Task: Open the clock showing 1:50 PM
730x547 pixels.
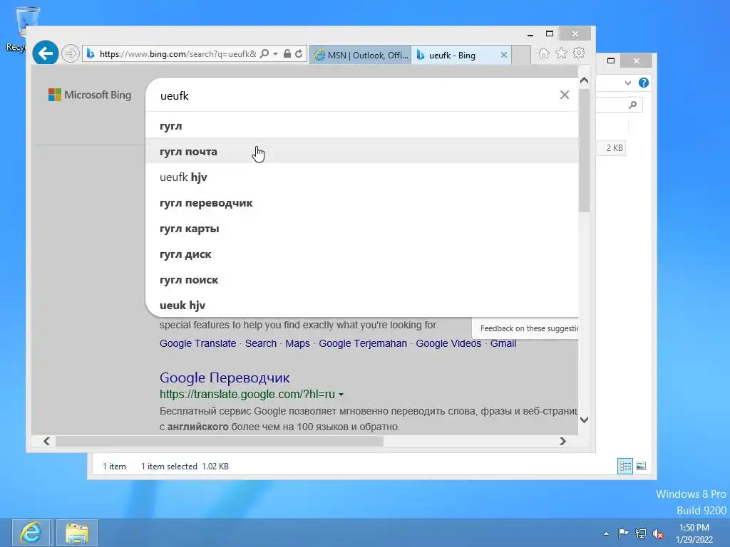Action: 694,533
